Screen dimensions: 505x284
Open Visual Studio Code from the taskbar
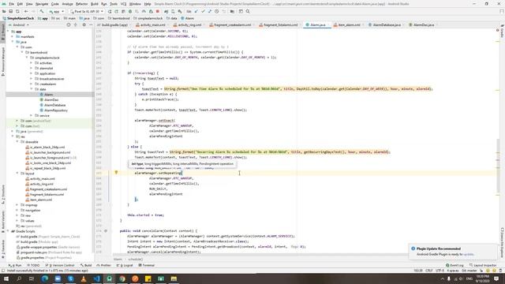(x=96, y=278)
